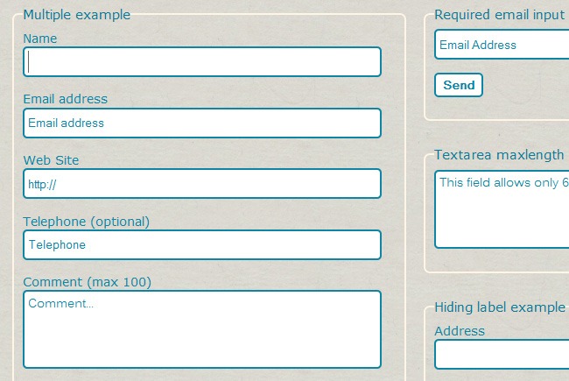Click the Name text input field
Screen dimensions: 569x381
202,62
